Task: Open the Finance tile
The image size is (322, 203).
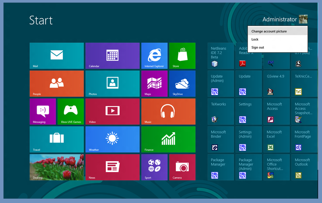Action: point(168,139)
